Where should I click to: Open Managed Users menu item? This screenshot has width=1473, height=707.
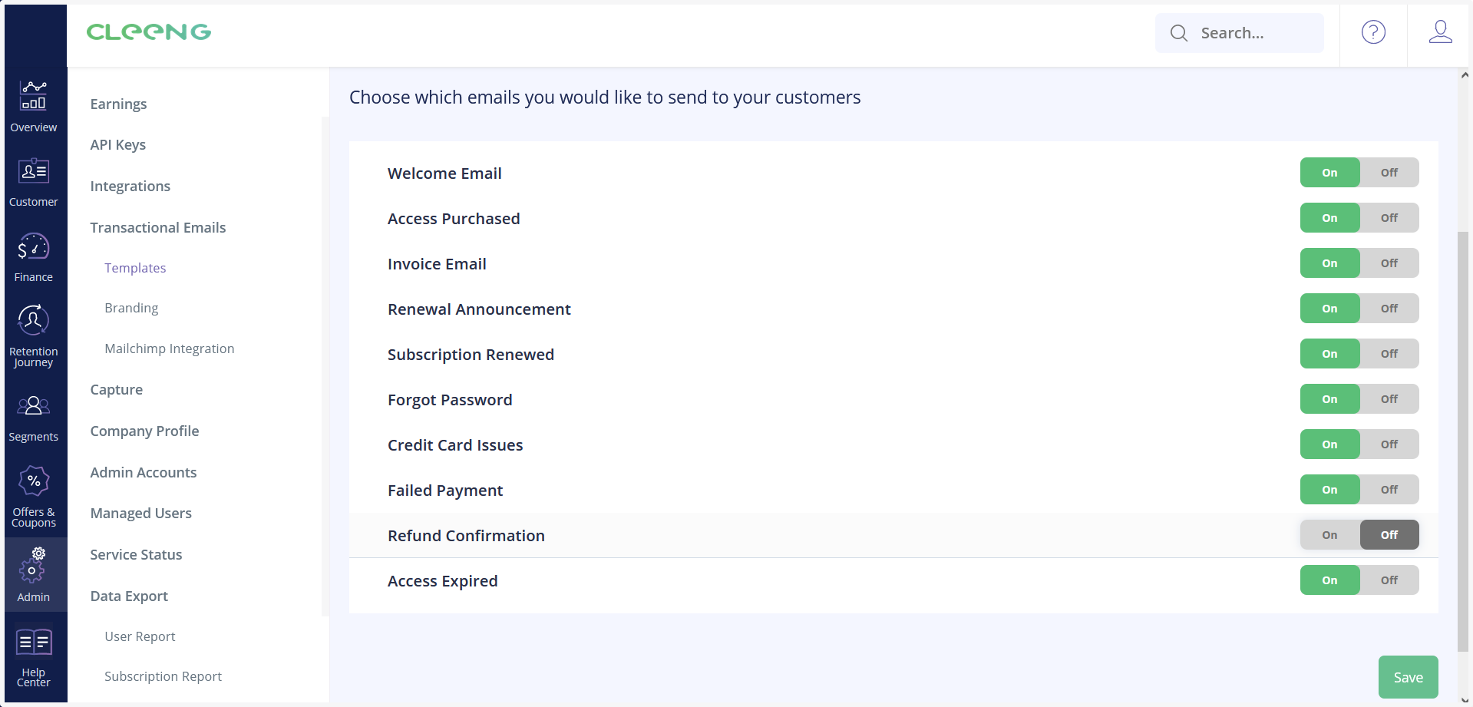coord(140,513)
